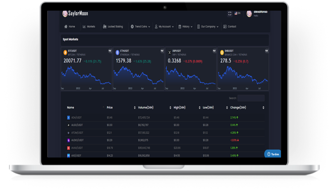Screen dimensions: 334x194
Task: Click the market Search input field
Action: [x=250, y=98]
